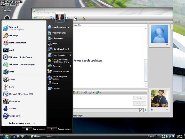The height and width of the screenshot is (139, 185).
Task: Expand the J.R music toolbar chevron
Action: pos(157,135)
